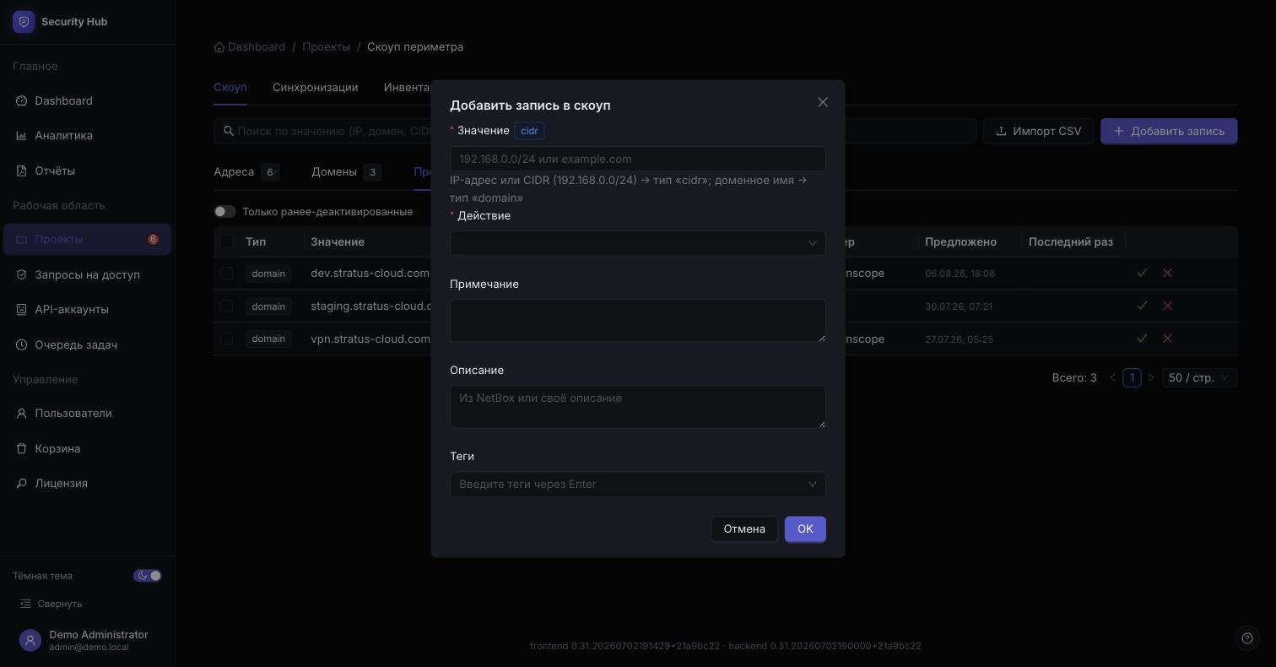Screen dimensions: 1276x667
Task: Approve the dev.stratus-cloud.com row with the green check
Action: pyautogui.click(x=1142, y=274)
